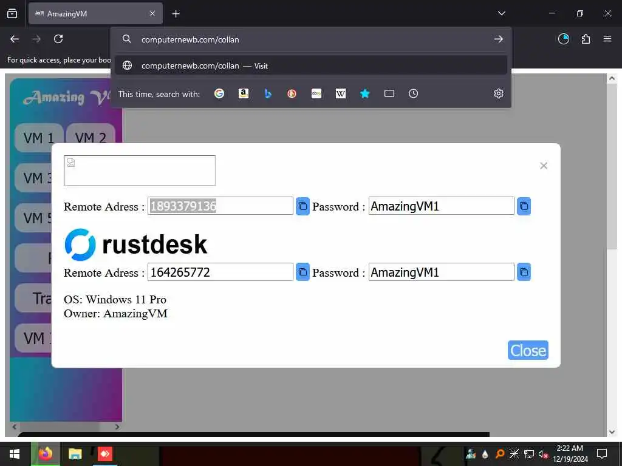Click muted volume tray icon

click(544, 454)
